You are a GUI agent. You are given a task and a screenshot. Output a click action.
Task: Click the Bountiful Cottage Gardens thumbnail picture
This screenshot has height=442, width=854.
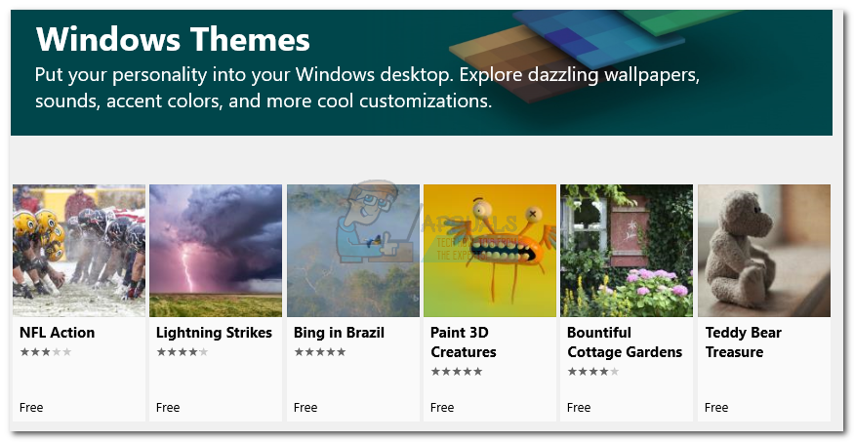click(x=626, y=251)
